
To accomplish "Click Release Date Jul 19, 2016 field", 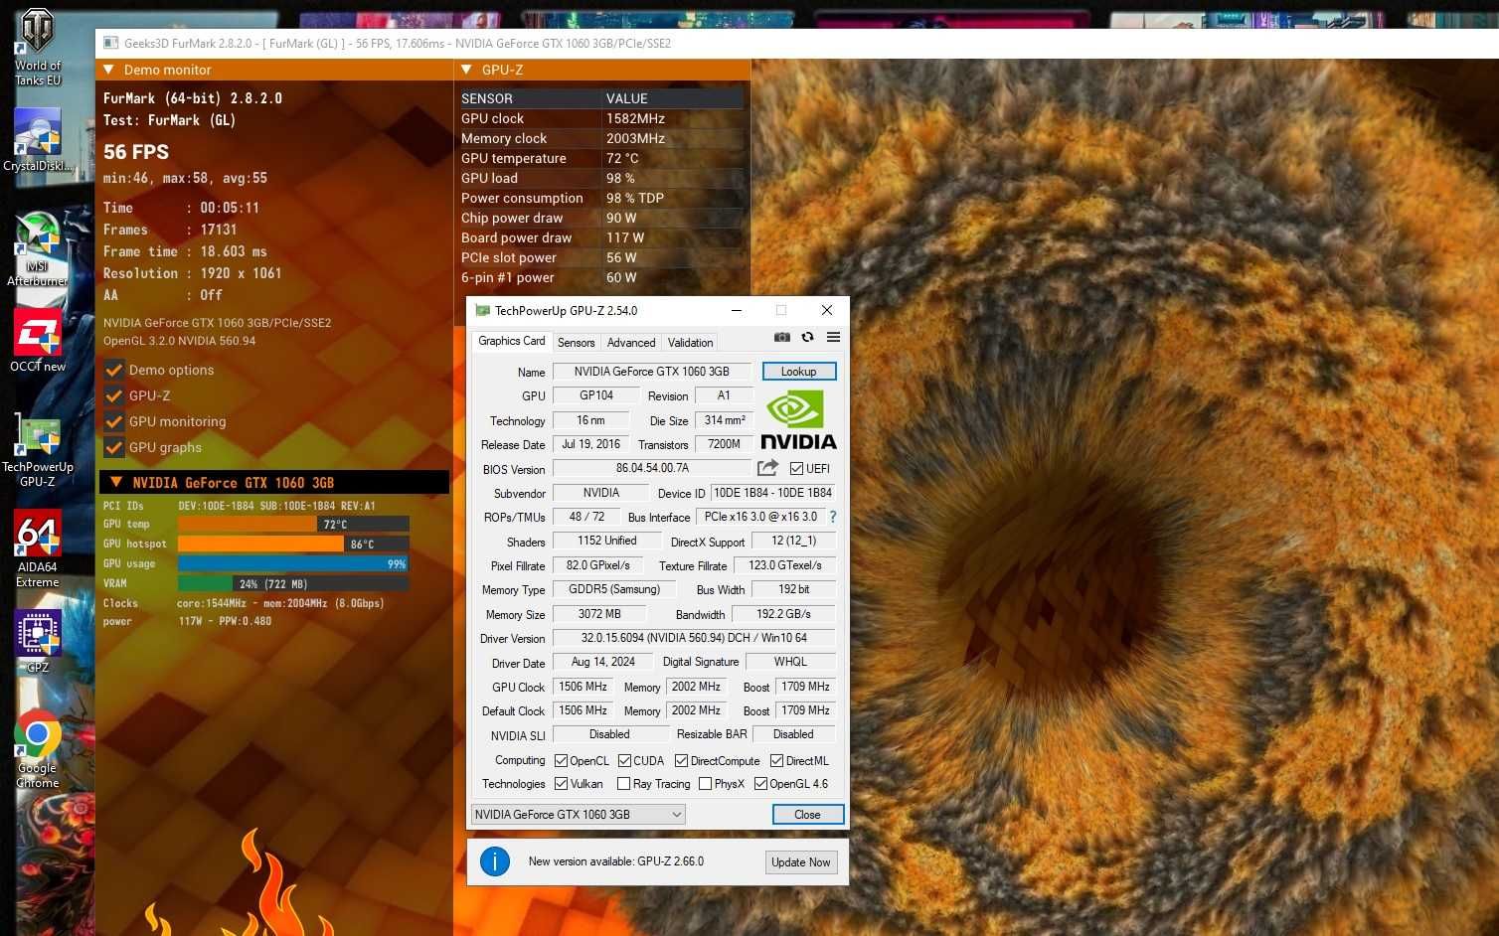I will [x=590, y=444].
